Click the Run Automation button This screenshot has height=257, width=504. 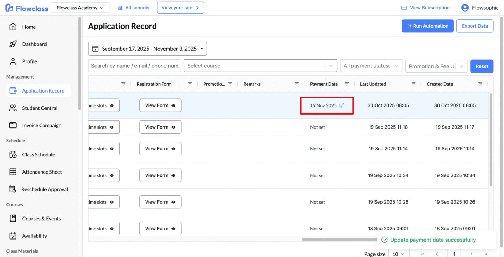pyautogui.click(x=427, y=26)
